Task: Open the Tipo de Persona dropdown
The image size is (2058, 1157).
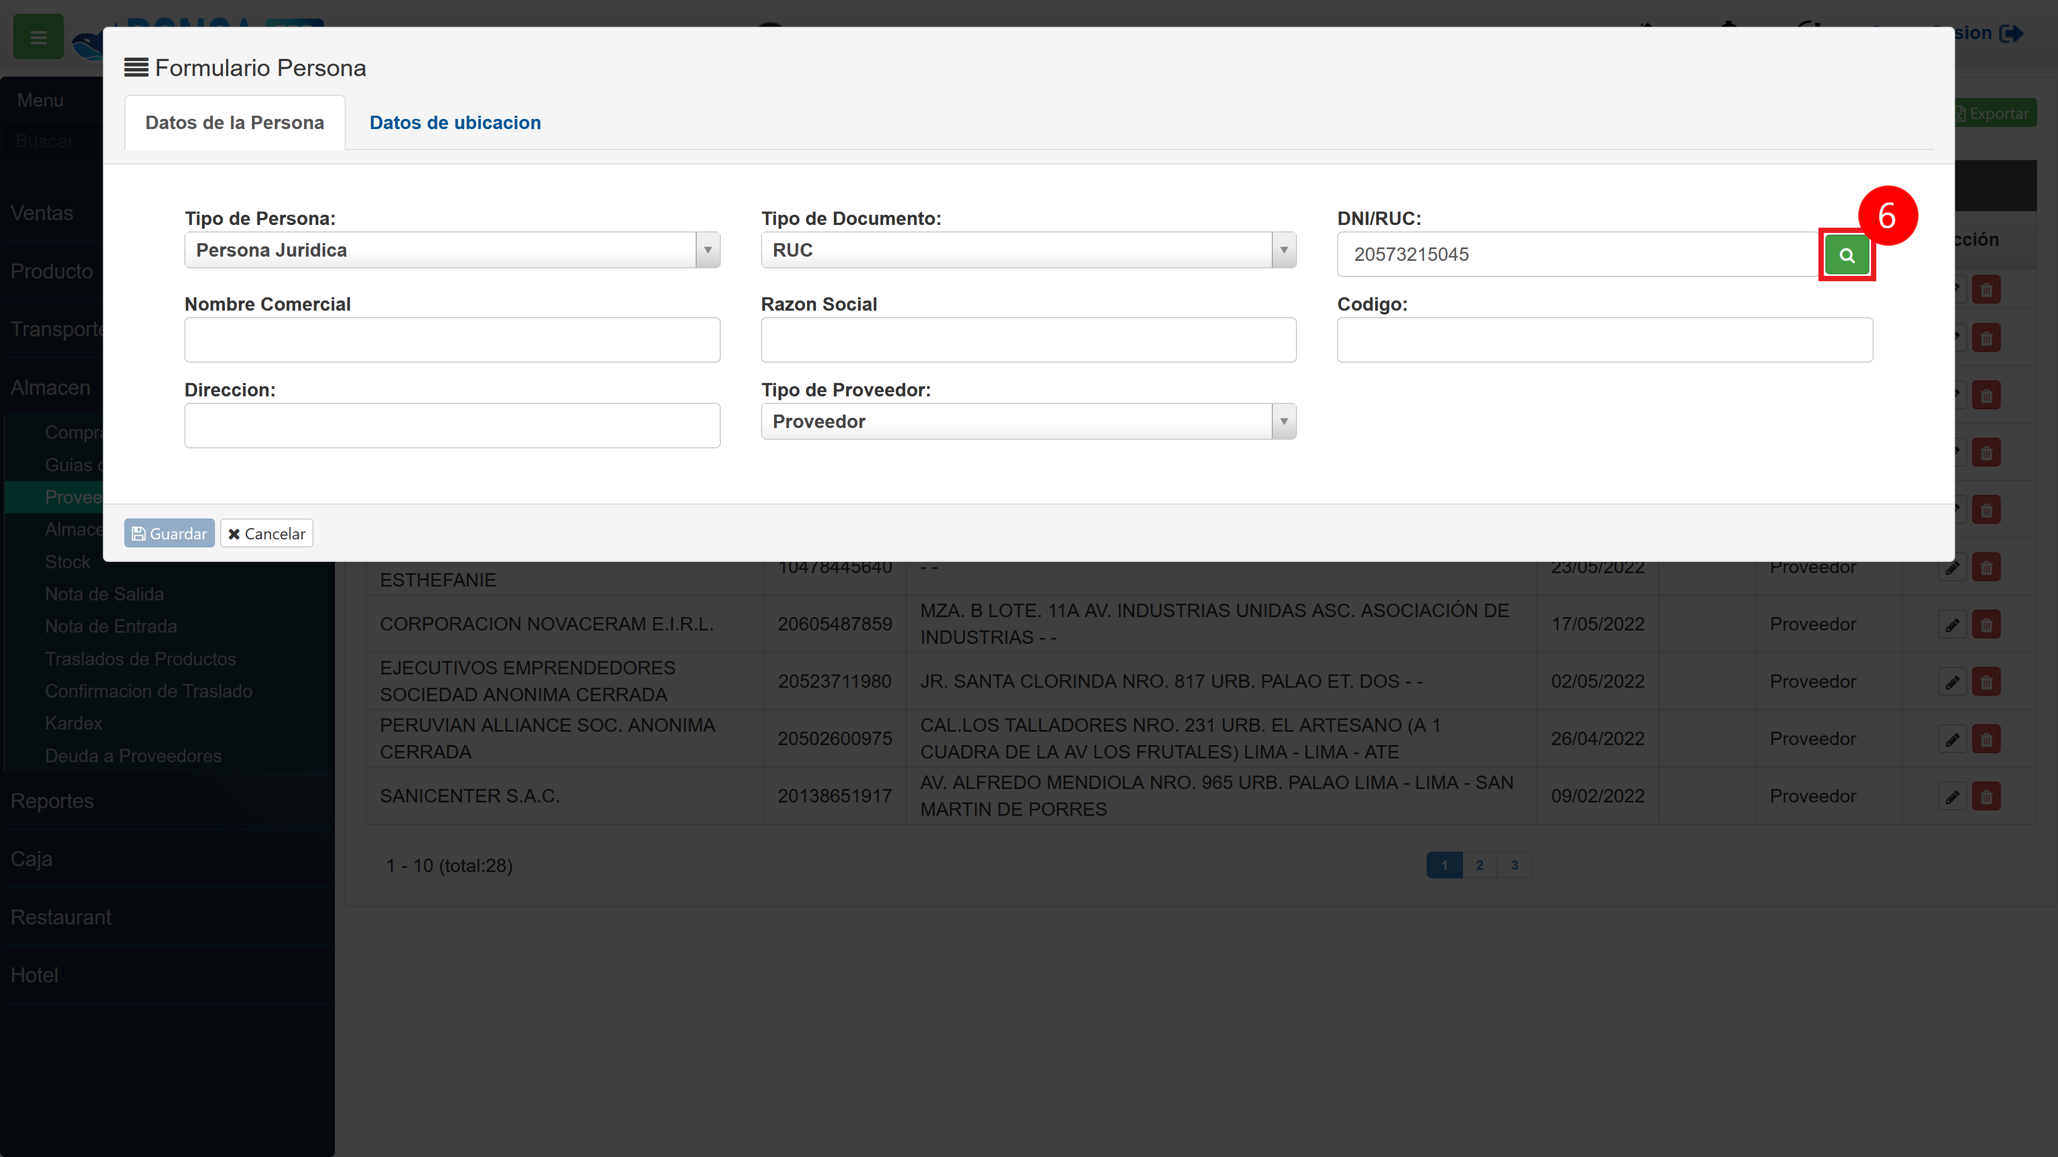Action: [x=452, y=250]
